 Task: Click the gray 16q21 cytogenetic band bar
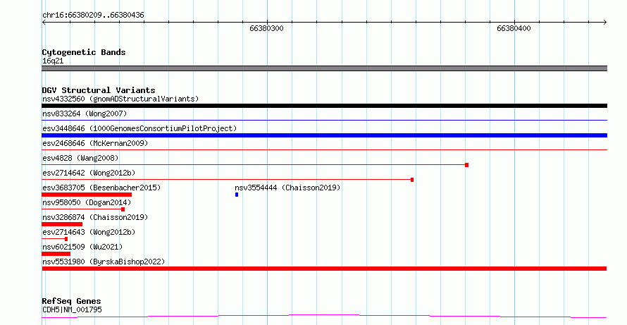(324, 68)
